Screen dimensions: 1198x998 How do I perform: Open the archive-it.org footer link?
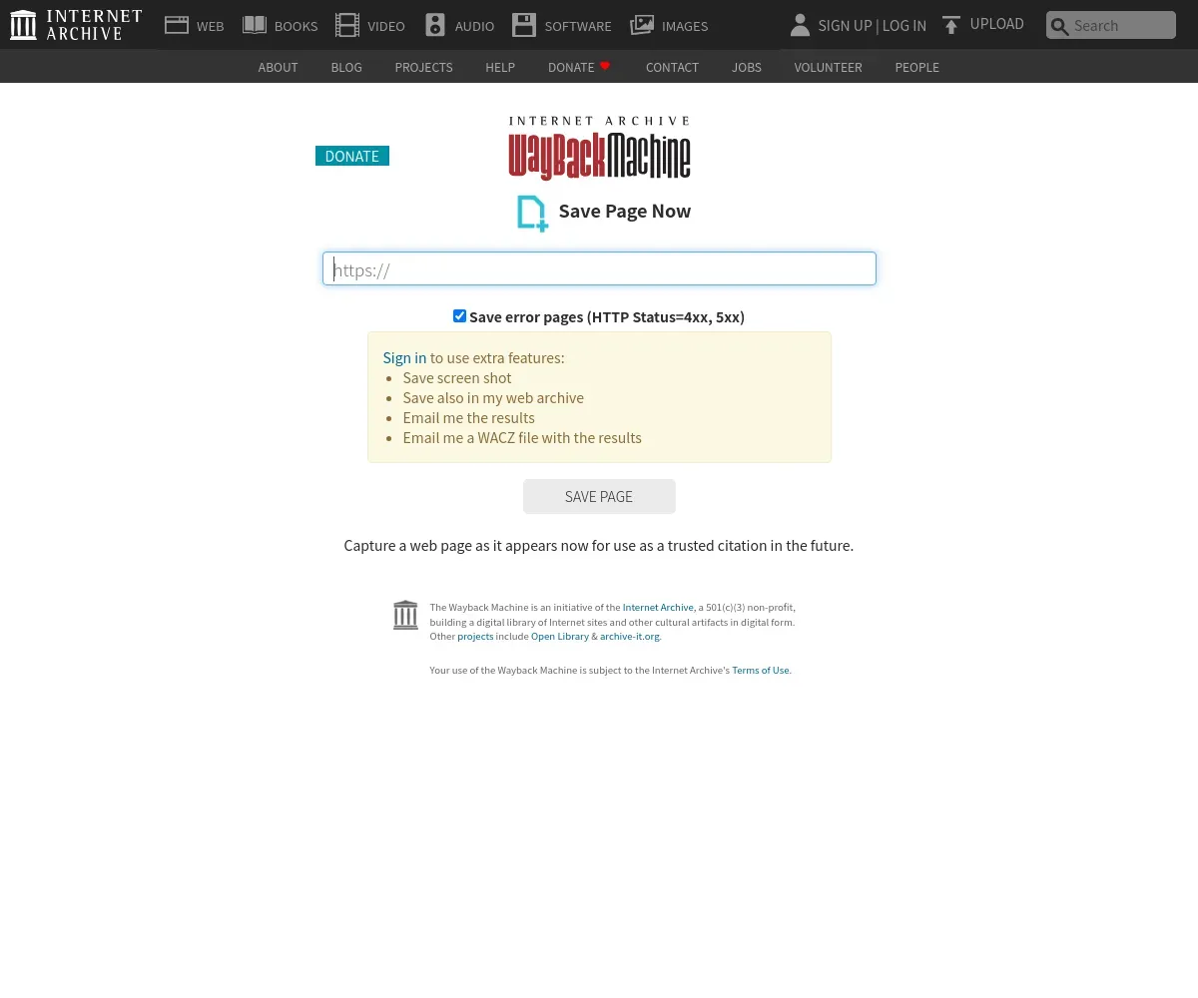click(630, 636)
